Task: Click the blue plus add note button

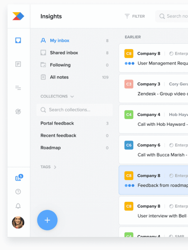Action: pos(47,220)
